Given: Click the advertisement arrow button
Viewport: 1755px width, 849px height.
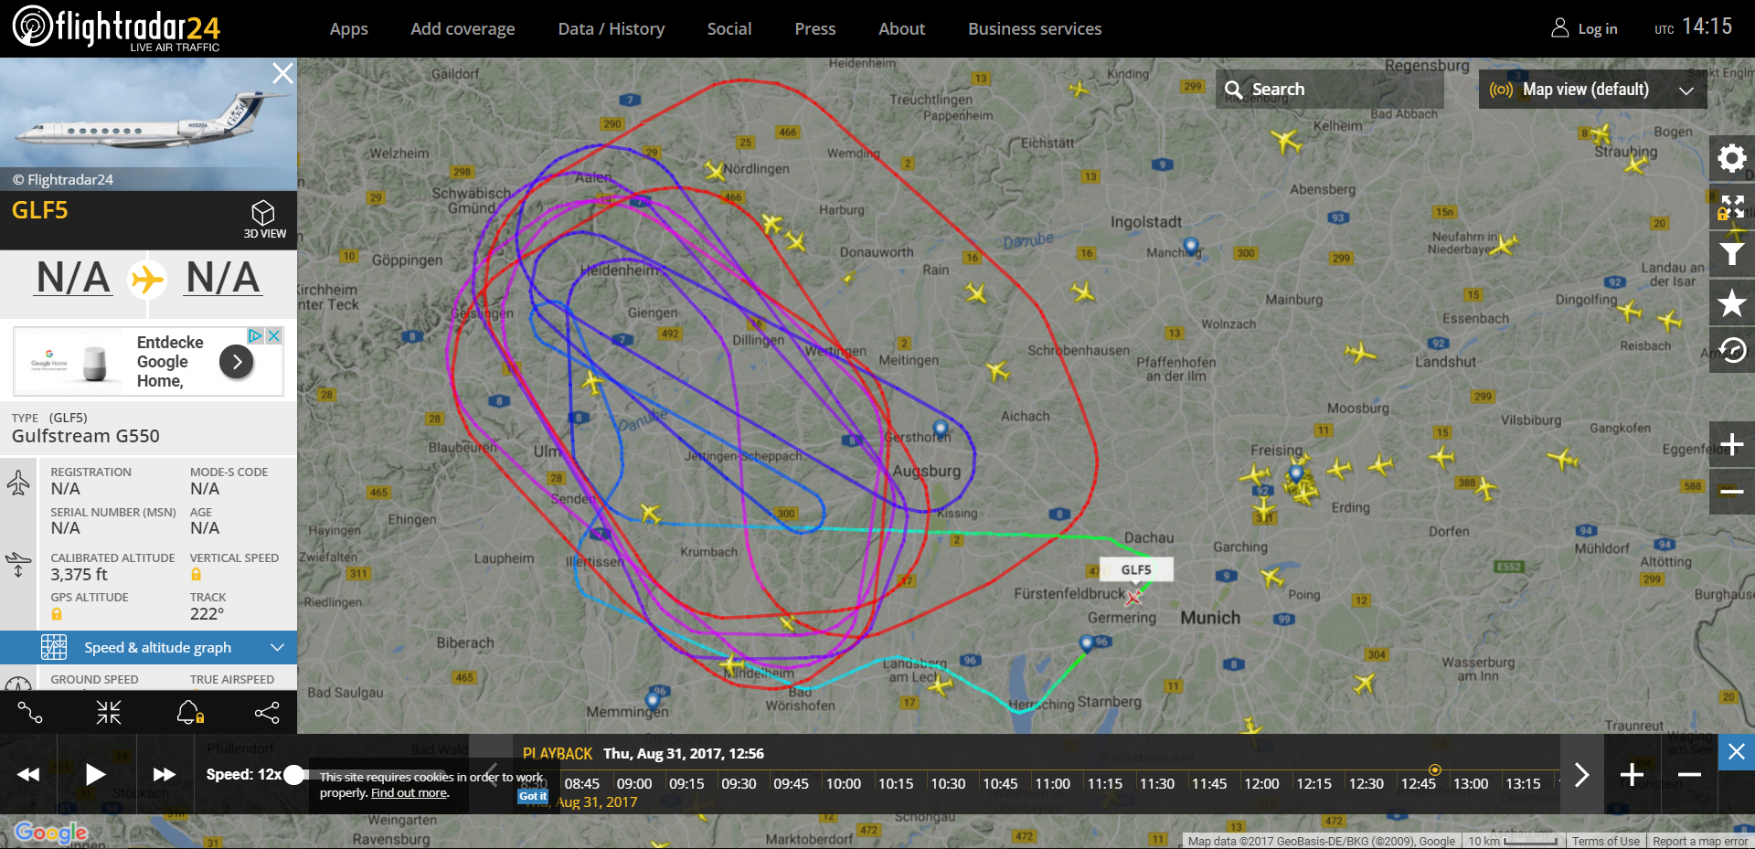Looking at the screenshot, I should pyautogui.click(x=237, y=362).
